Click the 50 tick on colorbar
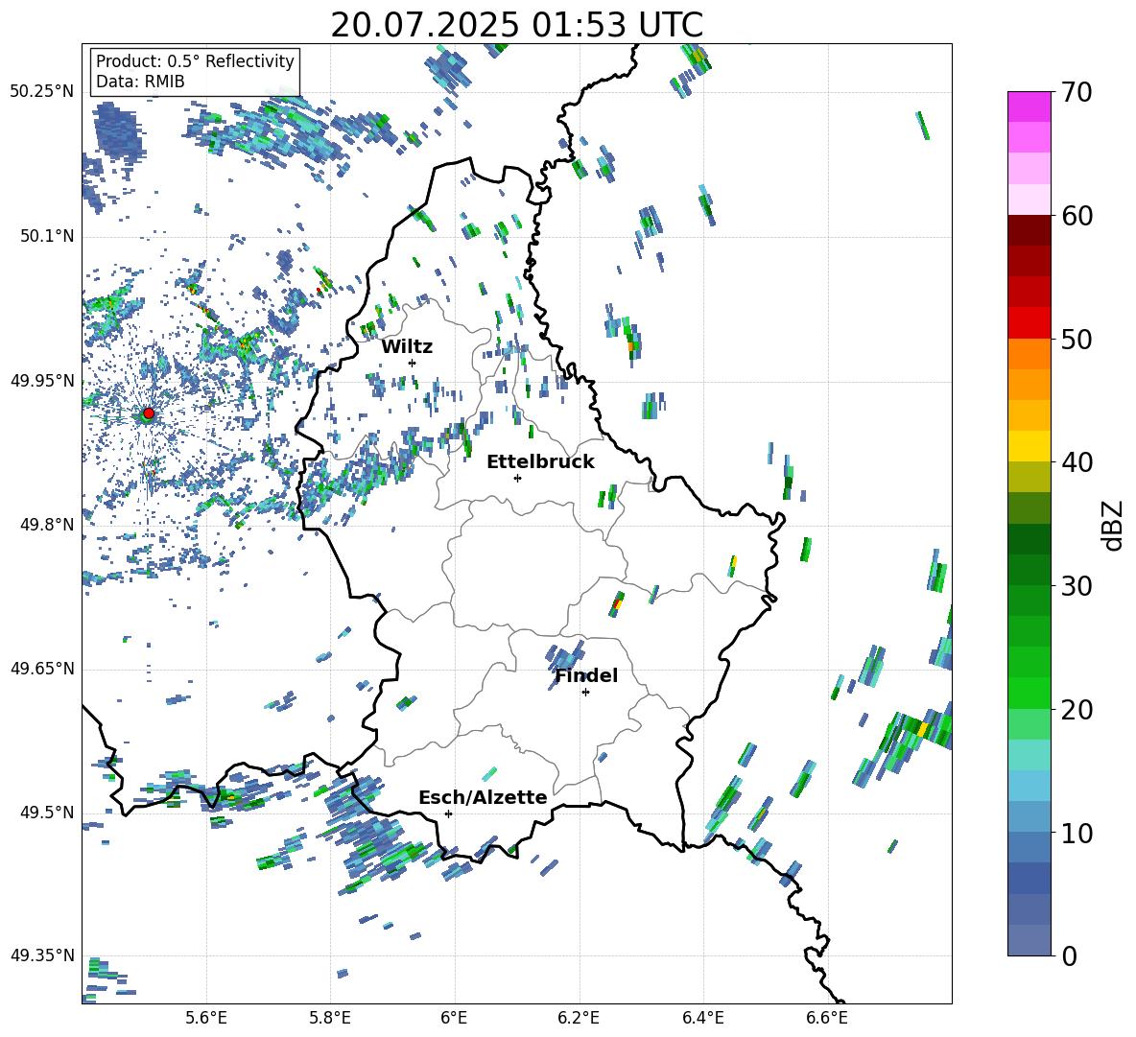This screenshot has width=1136, height=1037. (x=1077, y=339)
